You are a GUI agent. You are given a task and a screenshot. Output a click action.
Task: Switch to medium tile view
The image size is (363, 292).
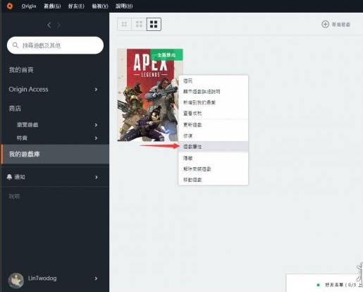139,24
